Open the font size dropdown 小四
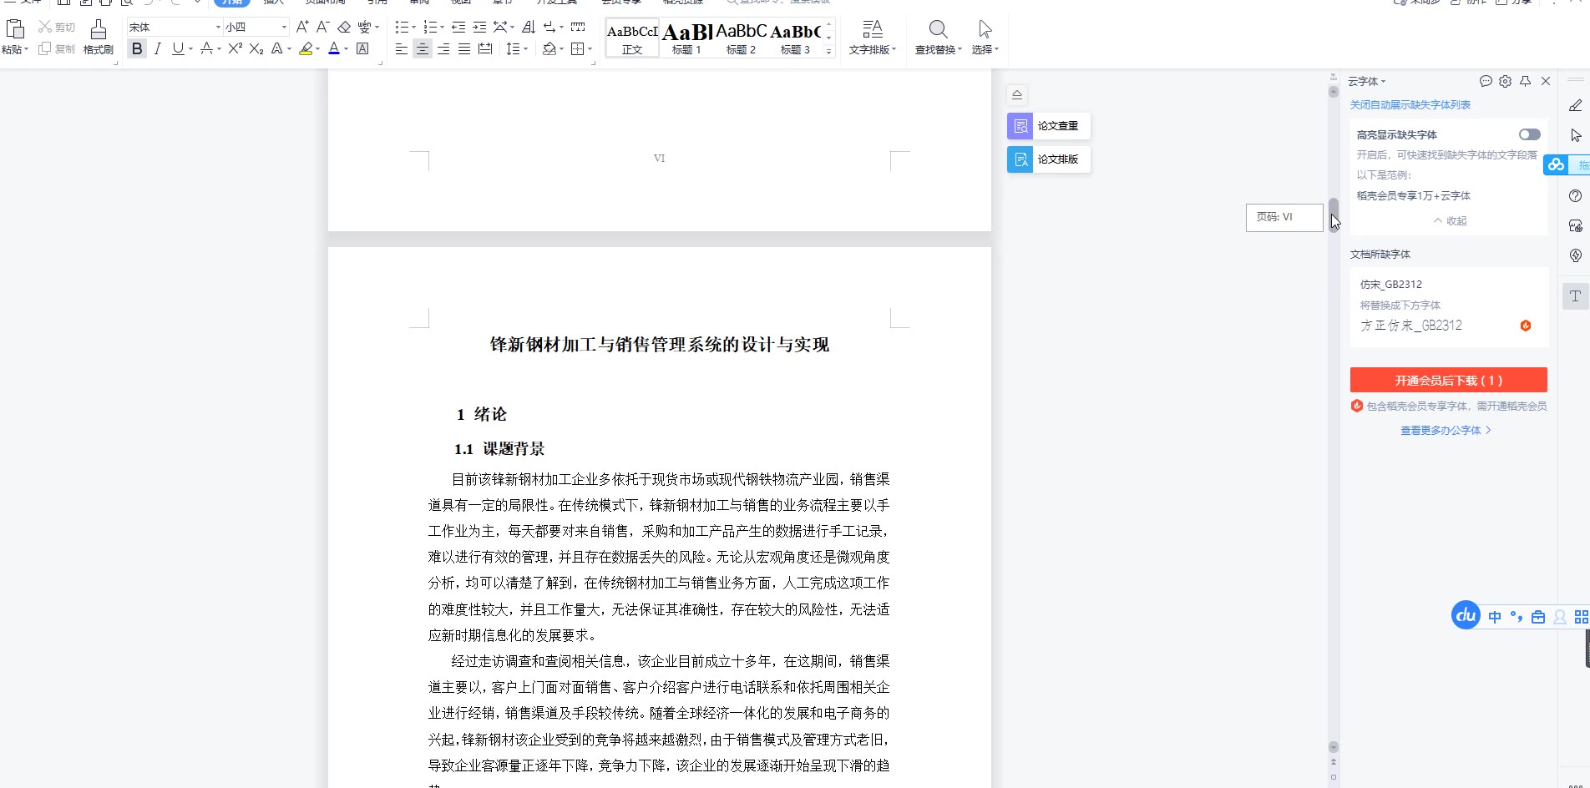This screenshot has height=788, width=1590. click(x=256, y=28)
